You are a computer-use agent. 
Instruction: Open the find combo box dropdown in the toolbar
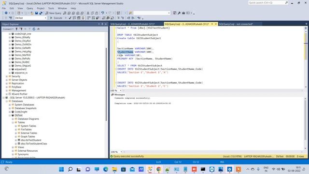pyautogui.click(x=169, y=13)
